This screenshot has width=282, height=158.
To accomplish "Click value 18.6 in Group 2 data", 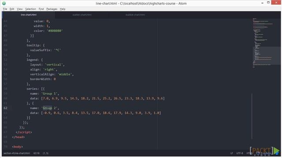I will point(107,113).
